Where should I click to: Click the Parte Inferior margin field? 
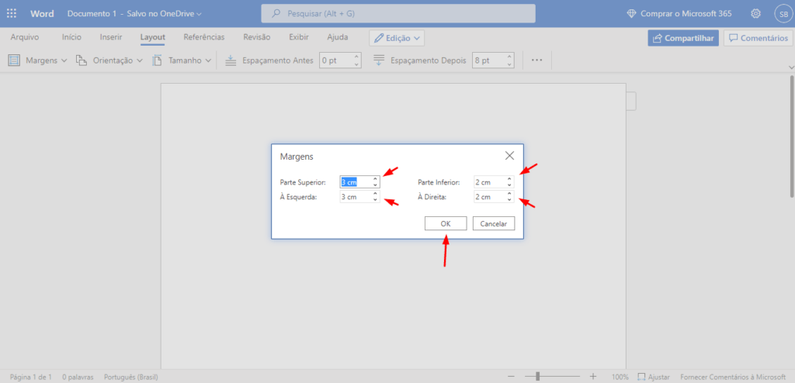click(x=488, y=182)
